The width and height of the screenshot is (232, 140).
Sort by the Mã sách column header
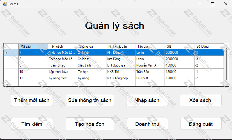[33, 46]
